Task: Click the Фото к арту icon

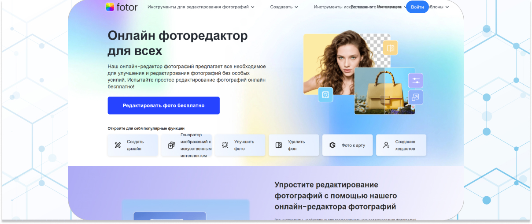Action: pyautogui.click(x=332, y=145)
